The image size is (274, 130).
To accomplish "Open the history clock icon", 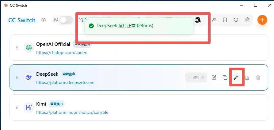I will [x=236, y=20].
